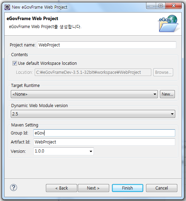
Task: Click the eGov folder globe logo
Action: click(x=168, y=24)
